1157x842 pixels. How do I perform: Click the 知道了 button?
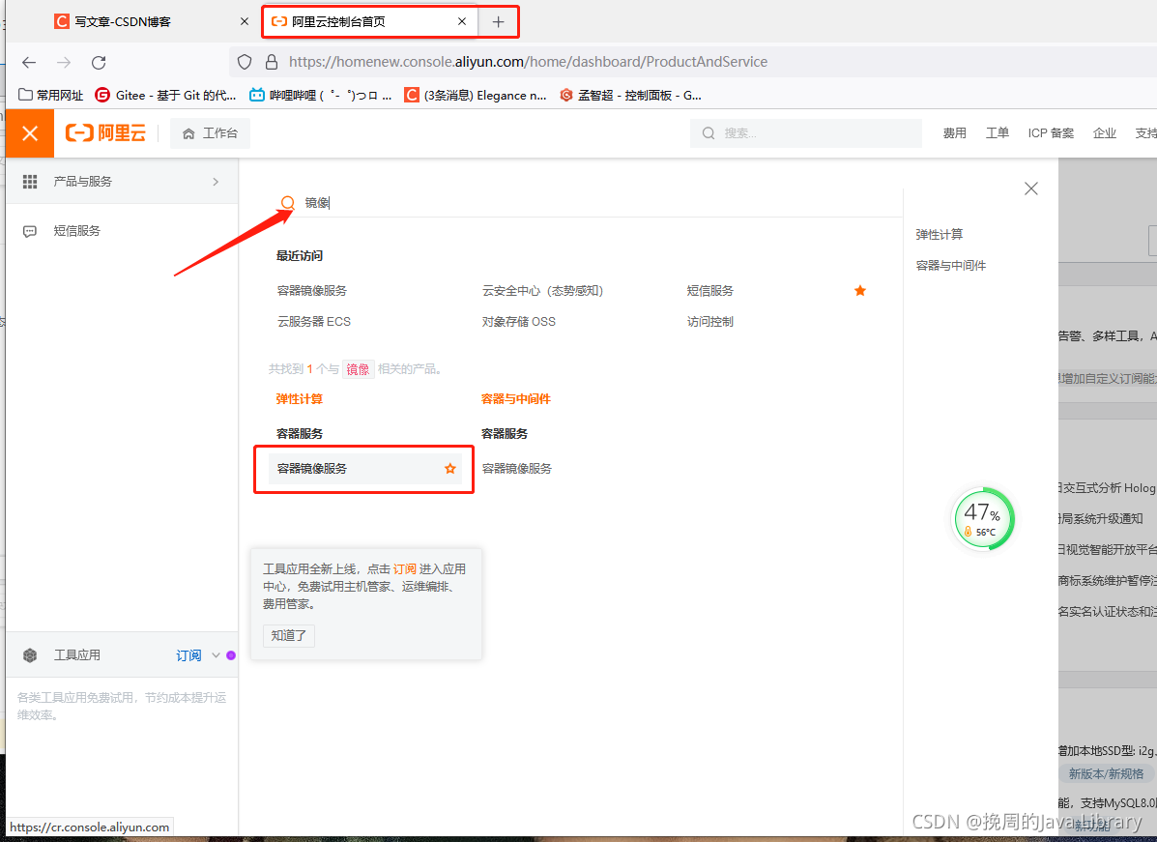pos(288,635)
